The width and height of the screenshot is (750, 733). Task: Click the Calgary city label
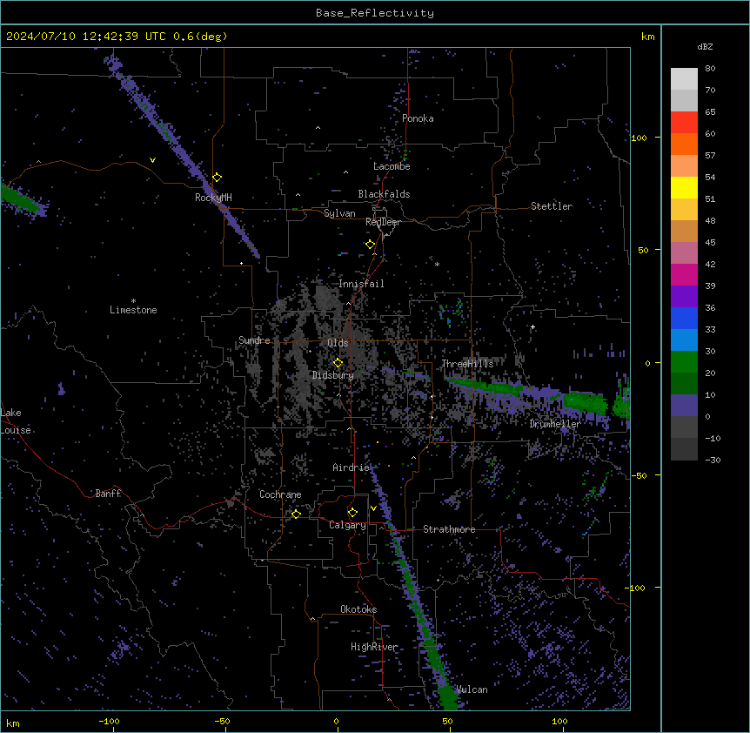pyautogui.click(x=347, y=525)
